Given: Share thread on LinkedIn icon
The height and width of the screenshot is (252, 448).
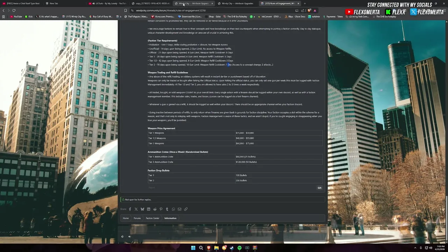Looking at the screenshot, I should click(x=148, y=209).
